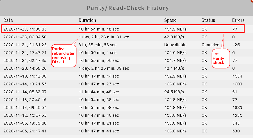Click speed value 102.9 MB/s
This screenshot has width=253, height=138.
point(175,76)
